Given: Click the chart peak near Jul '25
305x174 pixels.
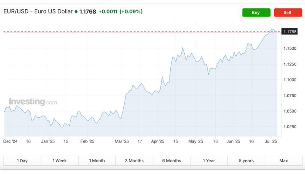Looking at the screenshot, I should tap(272, 30).
